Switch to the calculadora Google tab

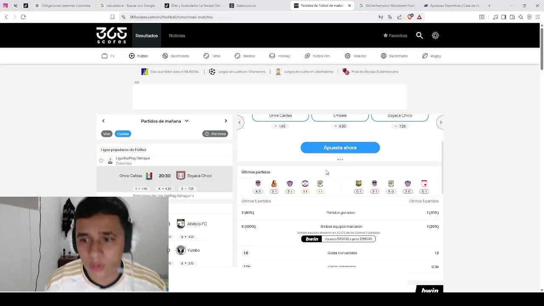pyautogui.click(x=129, y=6)
